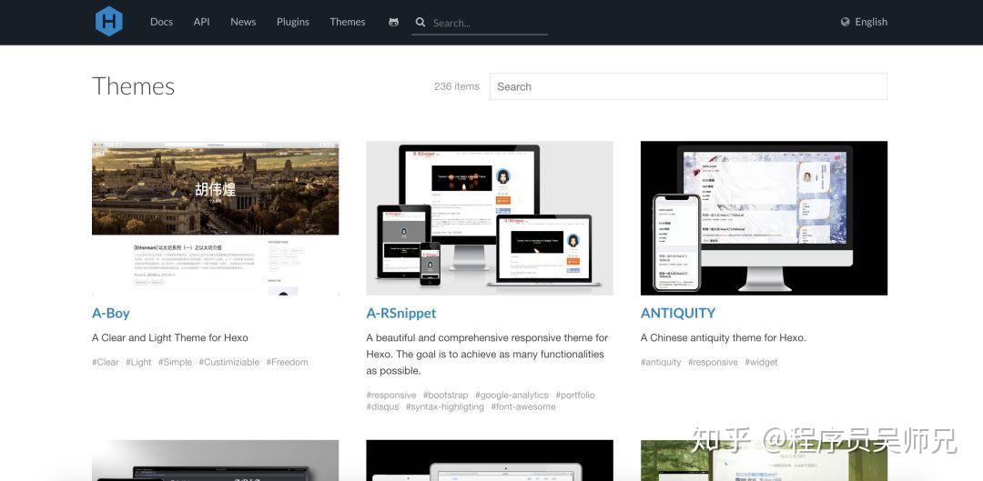This screenshot has width=983, height=481.
Task: Click the ANTIQUITY #responsive tag
Action: 713,362
